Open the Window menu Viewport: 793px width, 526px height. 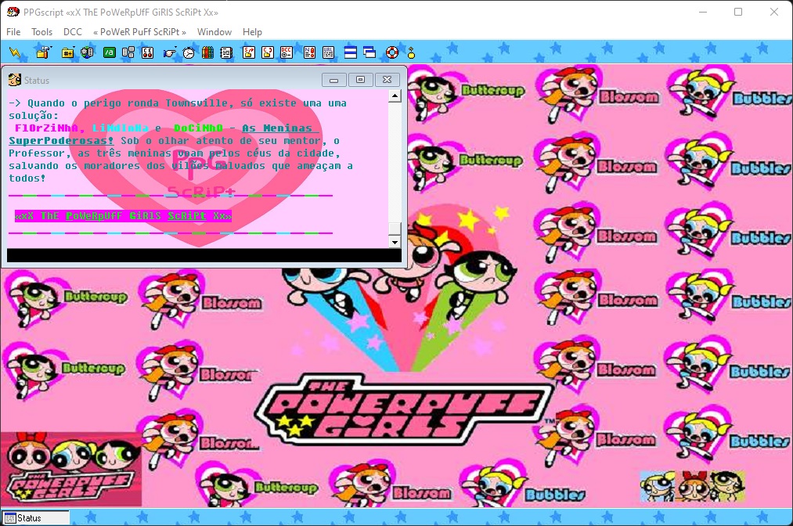pos(214,32)
